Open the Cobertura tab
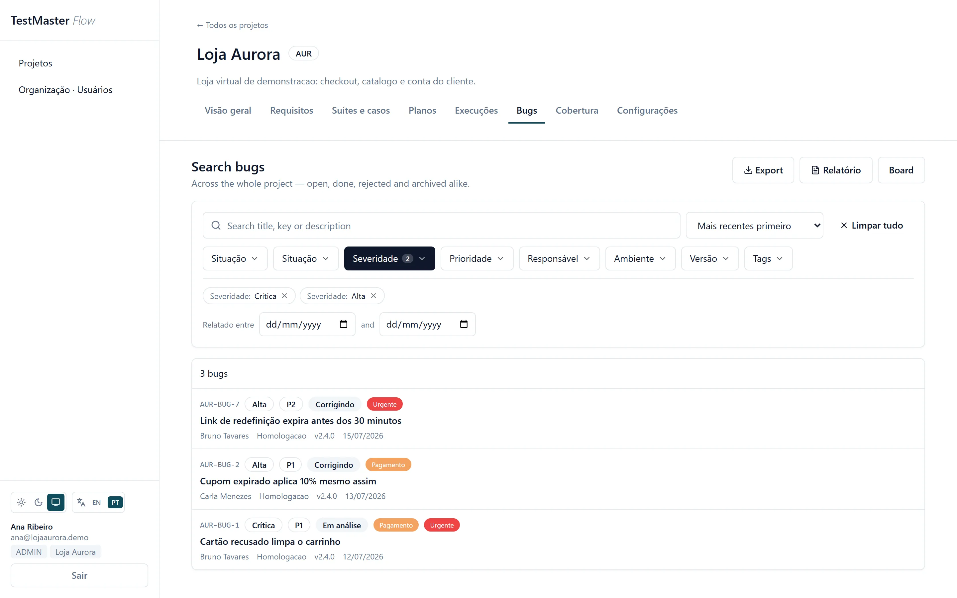 point(577,110)
